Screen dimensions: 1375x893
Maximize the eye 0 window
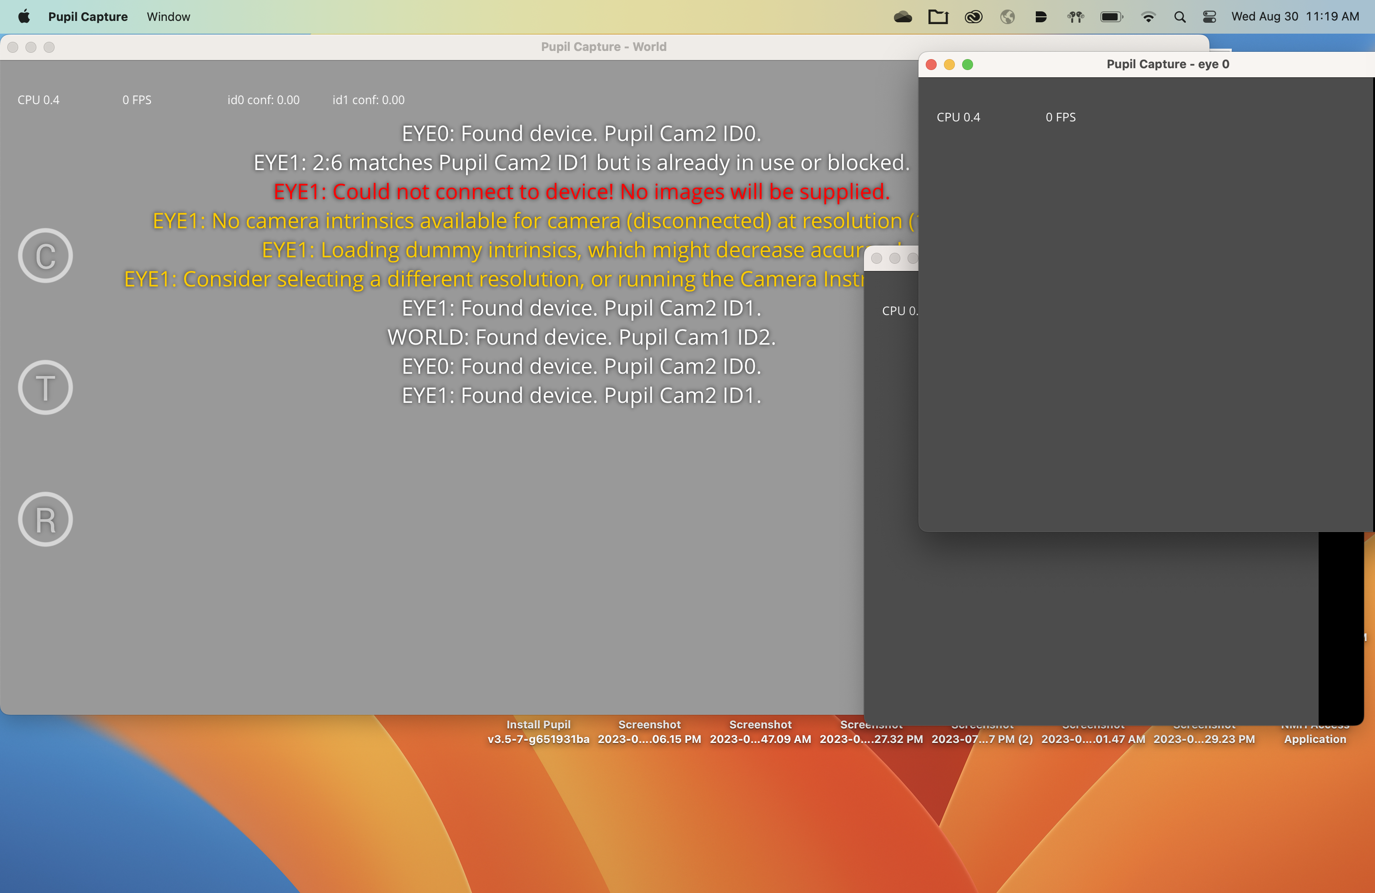[x=968, y=65]
